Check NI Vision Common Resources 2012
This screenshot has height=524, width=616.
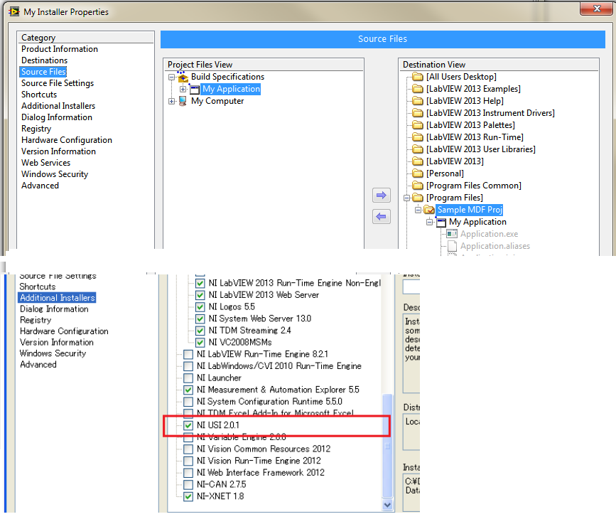tap(188, 449)
